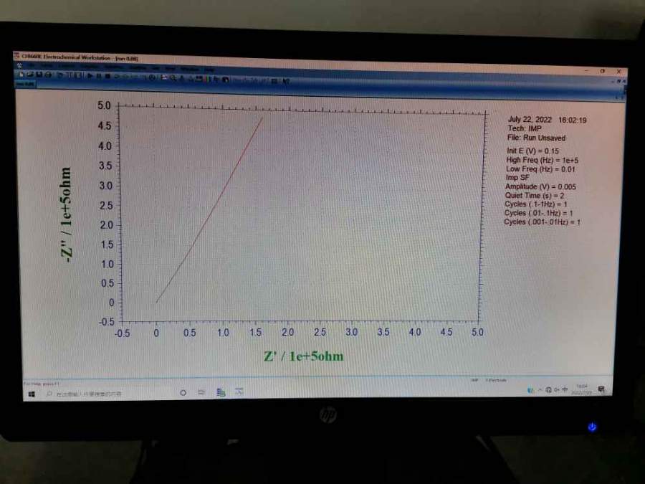Click the "Low Freq (Hz) = 0.01" line

540,169
